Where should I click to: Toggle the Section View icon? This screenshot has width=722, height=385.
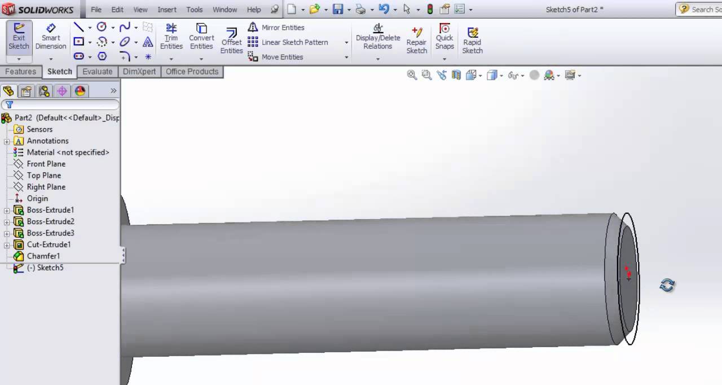pyautogui.click(x=456, y=75)
